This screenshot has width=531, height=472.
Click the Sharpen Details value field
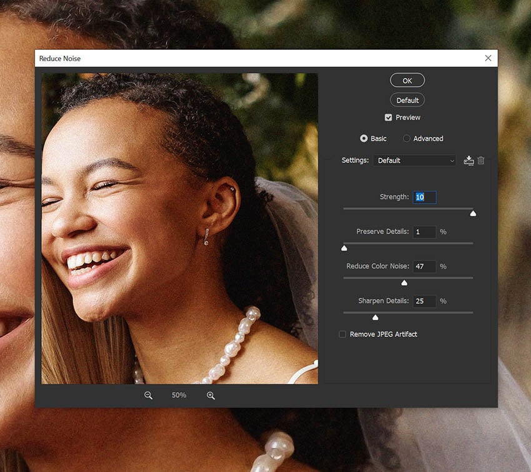[x=424, y=301]
